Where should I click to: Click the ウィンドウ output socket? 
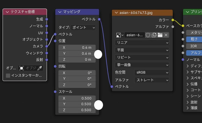click(47, 53)
